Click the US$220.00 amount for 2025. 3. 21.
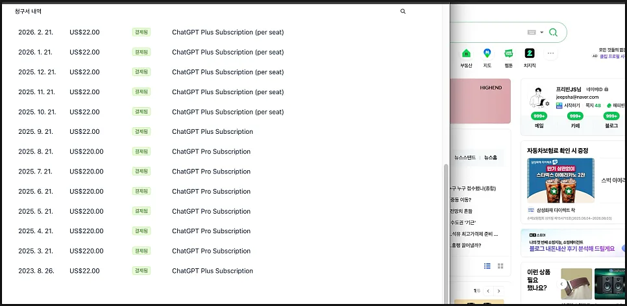 [86, 251]
